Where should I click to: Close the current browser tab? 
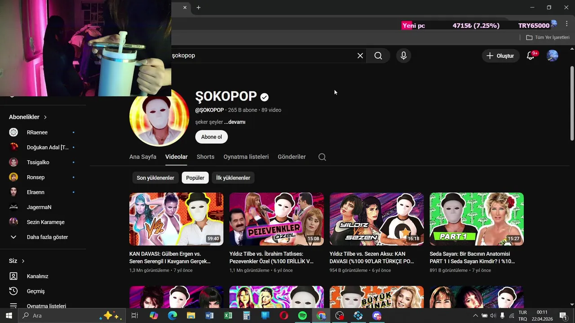click(185, 7)
